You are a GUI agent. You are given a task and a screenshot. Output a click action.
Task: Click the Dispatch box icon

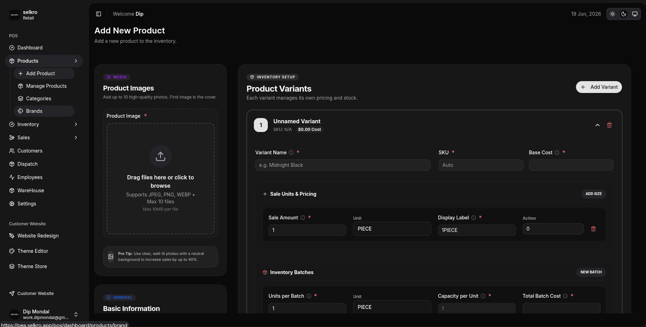pos(12,164)
